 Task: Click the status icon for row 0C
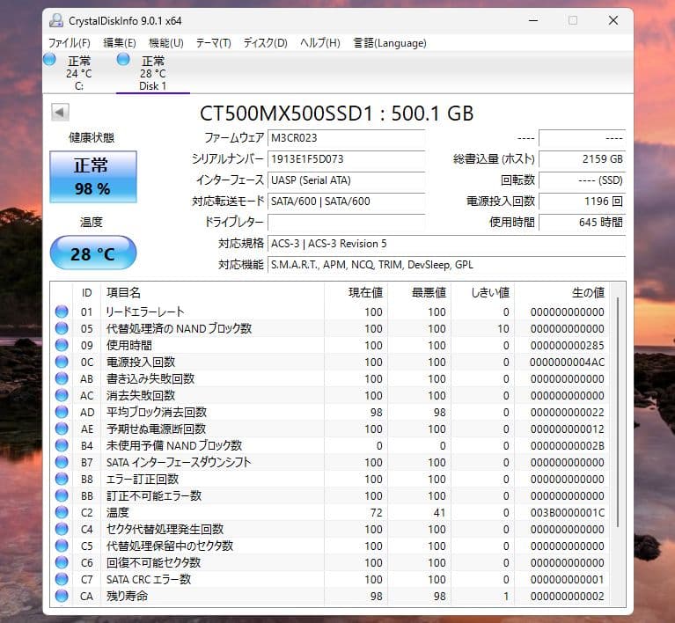(62, 362)
